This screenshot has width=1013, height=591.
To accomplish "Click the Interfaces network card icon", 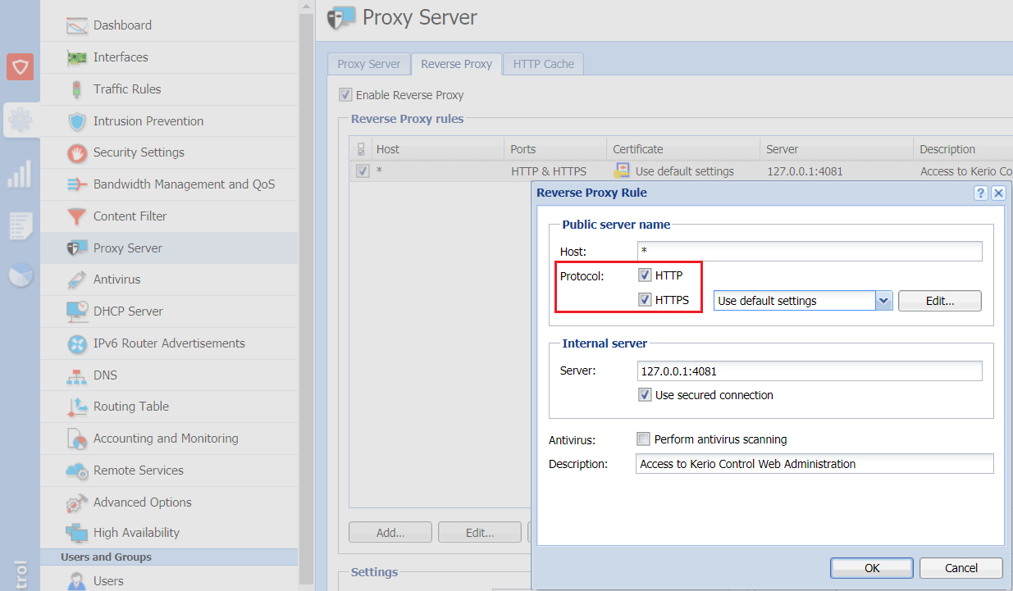I will 77,57.
